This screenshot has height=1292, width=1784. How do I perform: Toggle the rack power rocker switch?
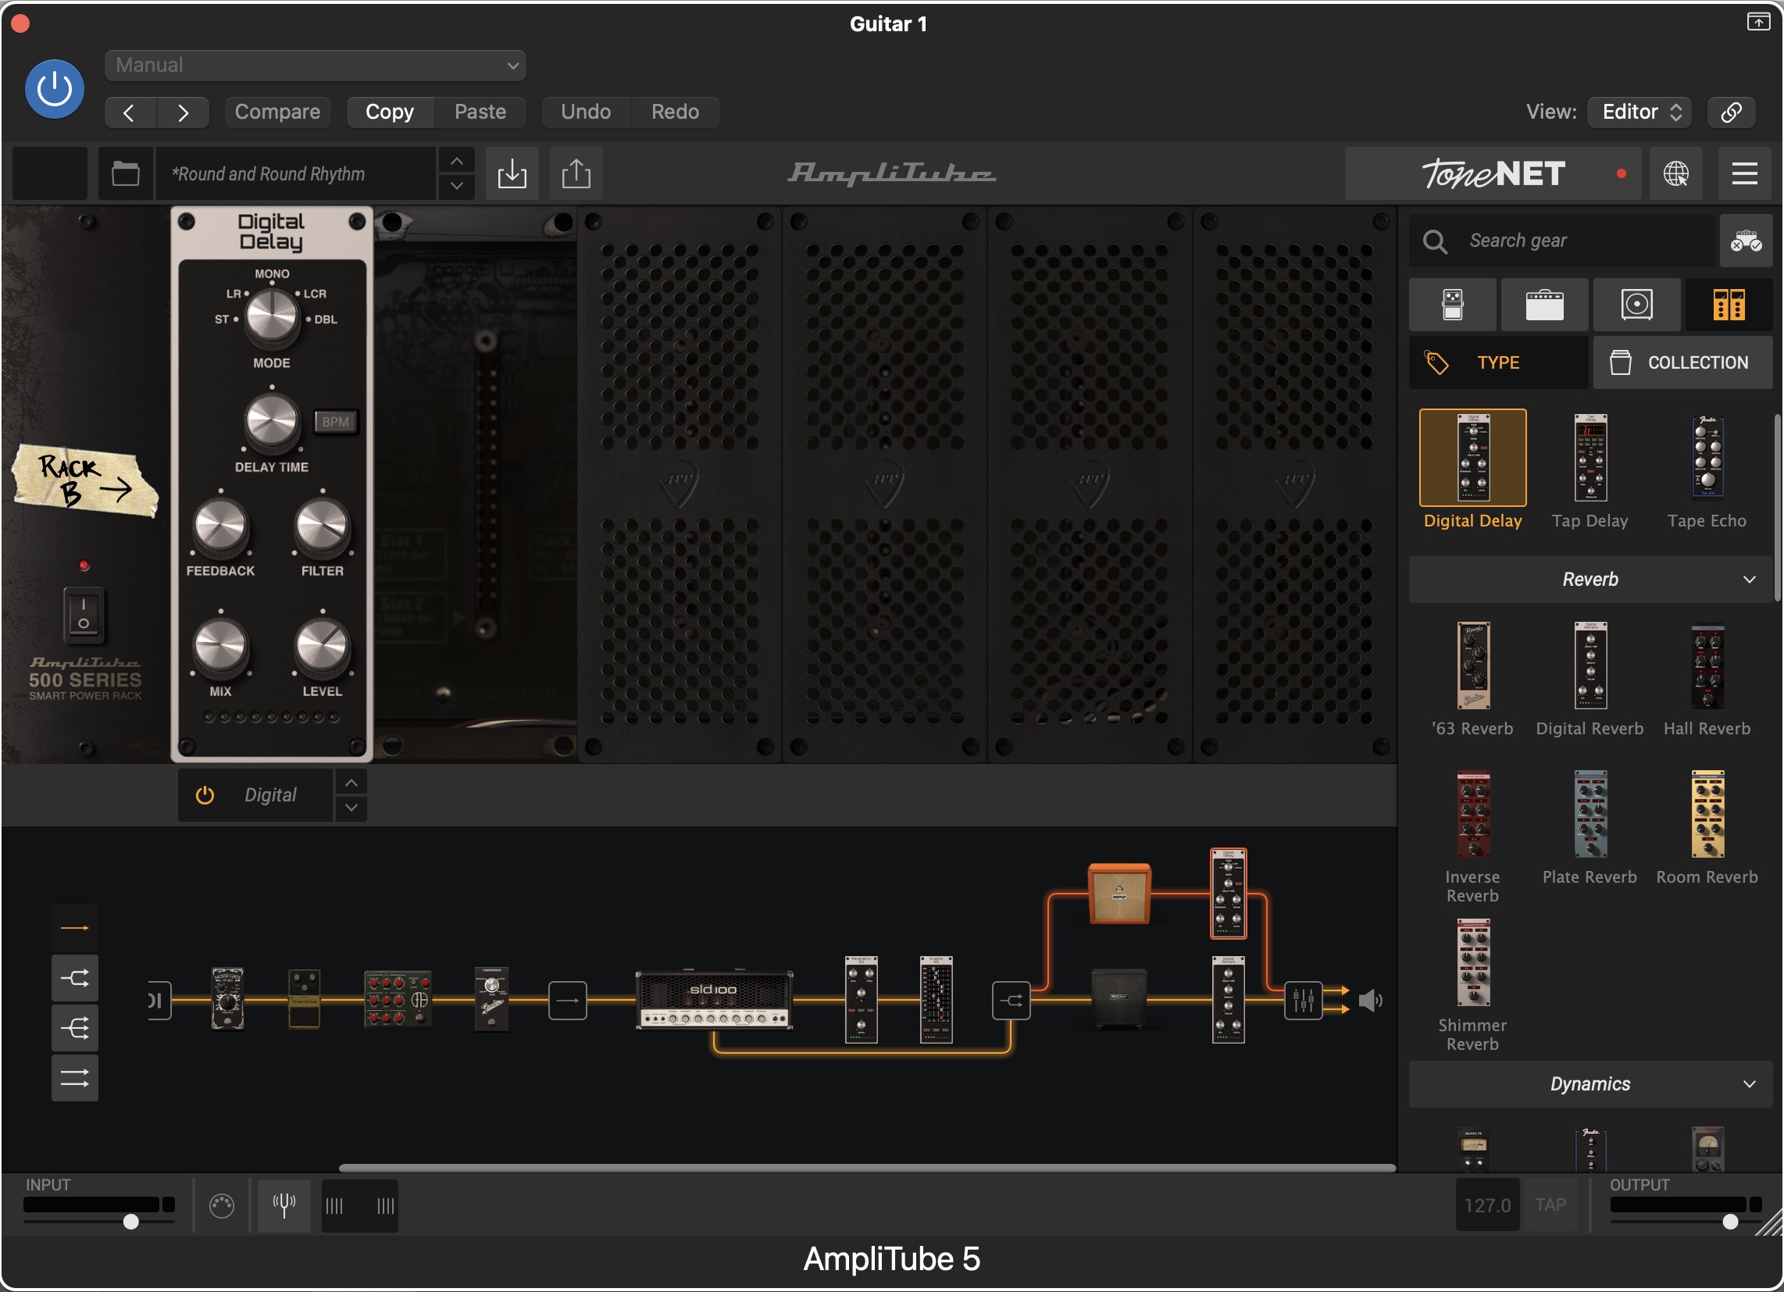pyautogui.click(x=84, y=616)
